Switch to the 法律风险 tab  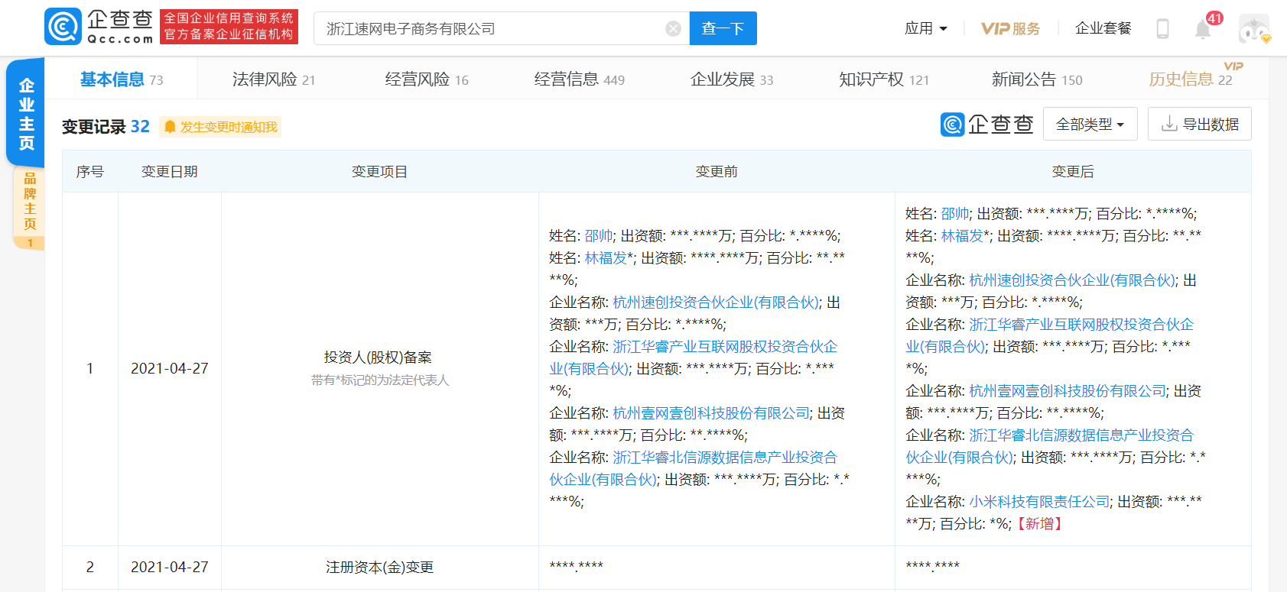coord(273,79)
